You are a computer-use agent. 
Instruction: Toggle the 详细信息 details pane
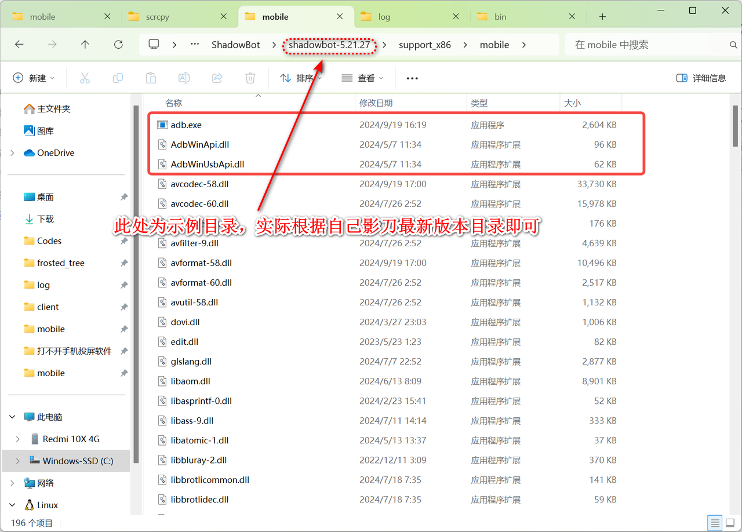[x=701, y=78]
